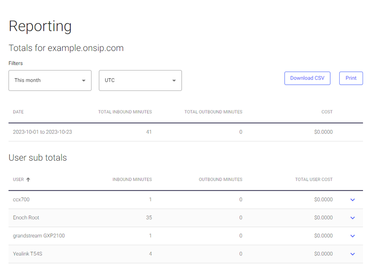Sort by OUTBOUND MINUTES column header
The image size is (373, 264).
point(220,180)
